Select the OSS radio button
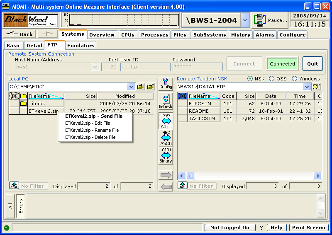The image size is (332, 235). (271, 79)
